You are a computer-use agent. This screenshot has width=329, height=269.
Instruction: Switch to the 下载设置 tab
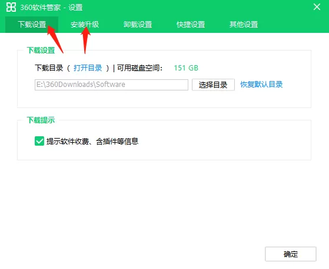32,25
